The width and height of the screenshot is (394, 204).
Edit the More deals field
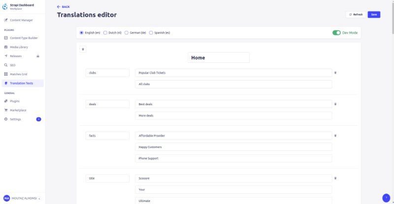tap(233, 116)
